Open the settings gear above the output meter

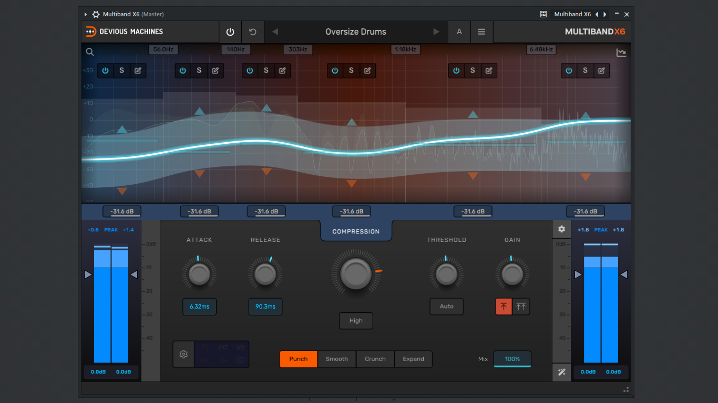point(561,229)
